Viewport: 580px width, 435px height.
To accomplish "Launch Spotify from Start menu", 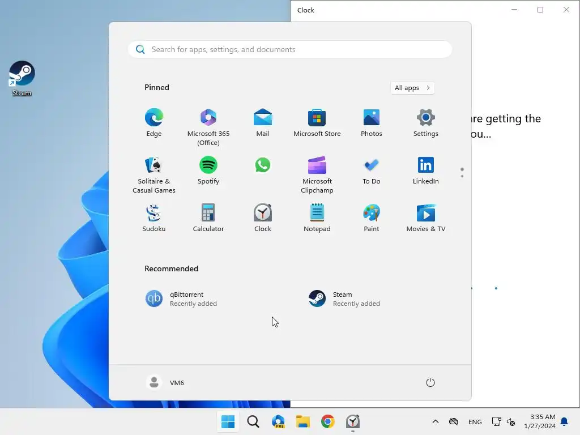I will click(x=208, y=170).
